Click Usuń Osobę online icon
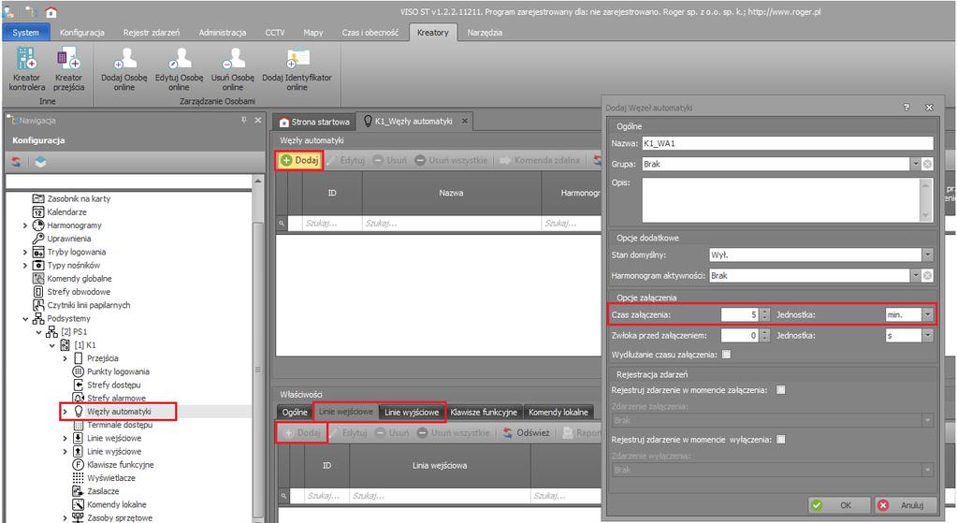The height and width of the screenshot is (523, 957). pos(233,69)
